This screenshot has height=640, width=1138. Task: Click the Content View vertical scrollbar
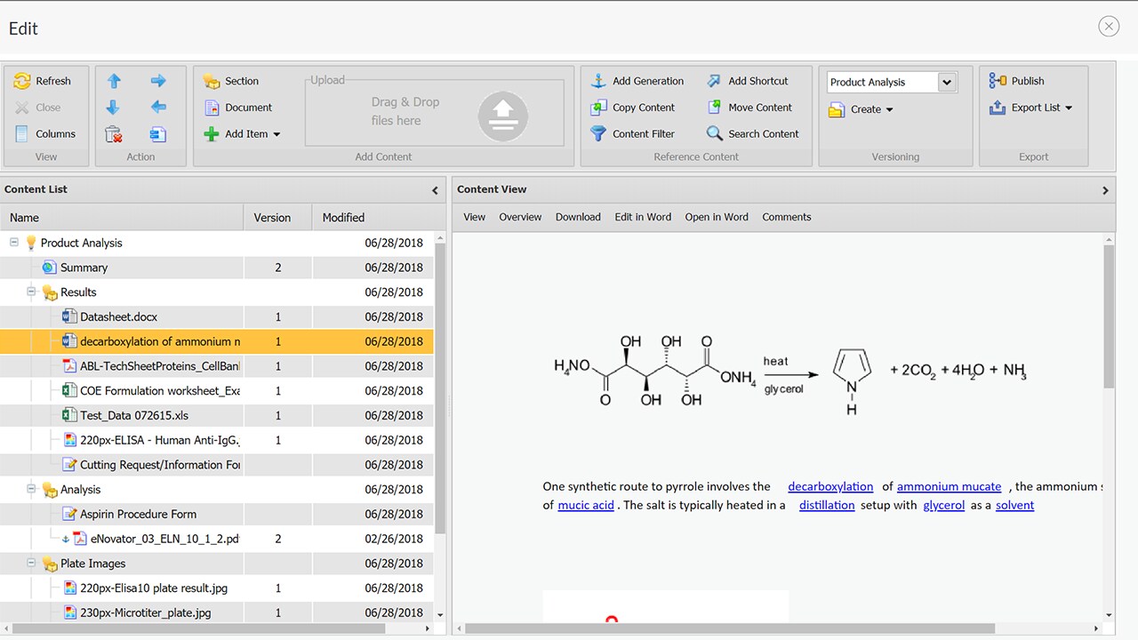pos(1109,316)
